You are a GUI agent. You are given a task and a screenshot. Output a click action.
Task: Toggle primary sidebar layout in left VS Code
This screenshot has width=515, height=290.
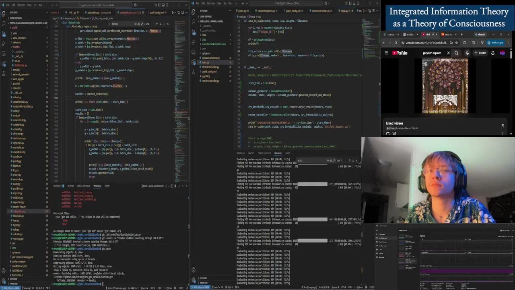pos(159,5)
